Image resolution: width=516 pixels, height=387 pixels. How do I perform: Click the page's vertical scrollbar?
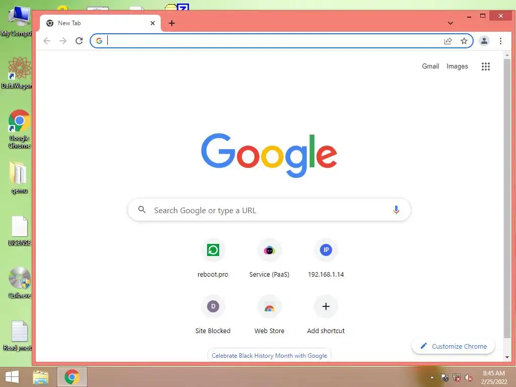coord(507,199)
